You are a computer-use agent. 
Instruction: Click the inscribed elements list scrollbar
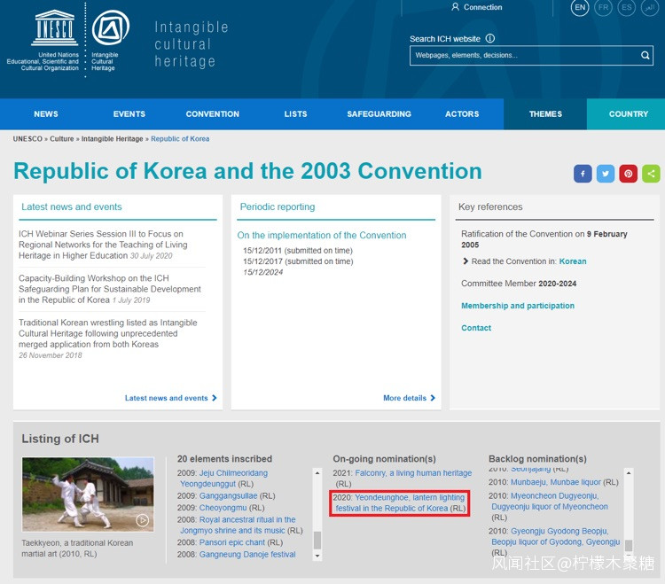click(317, 514)
